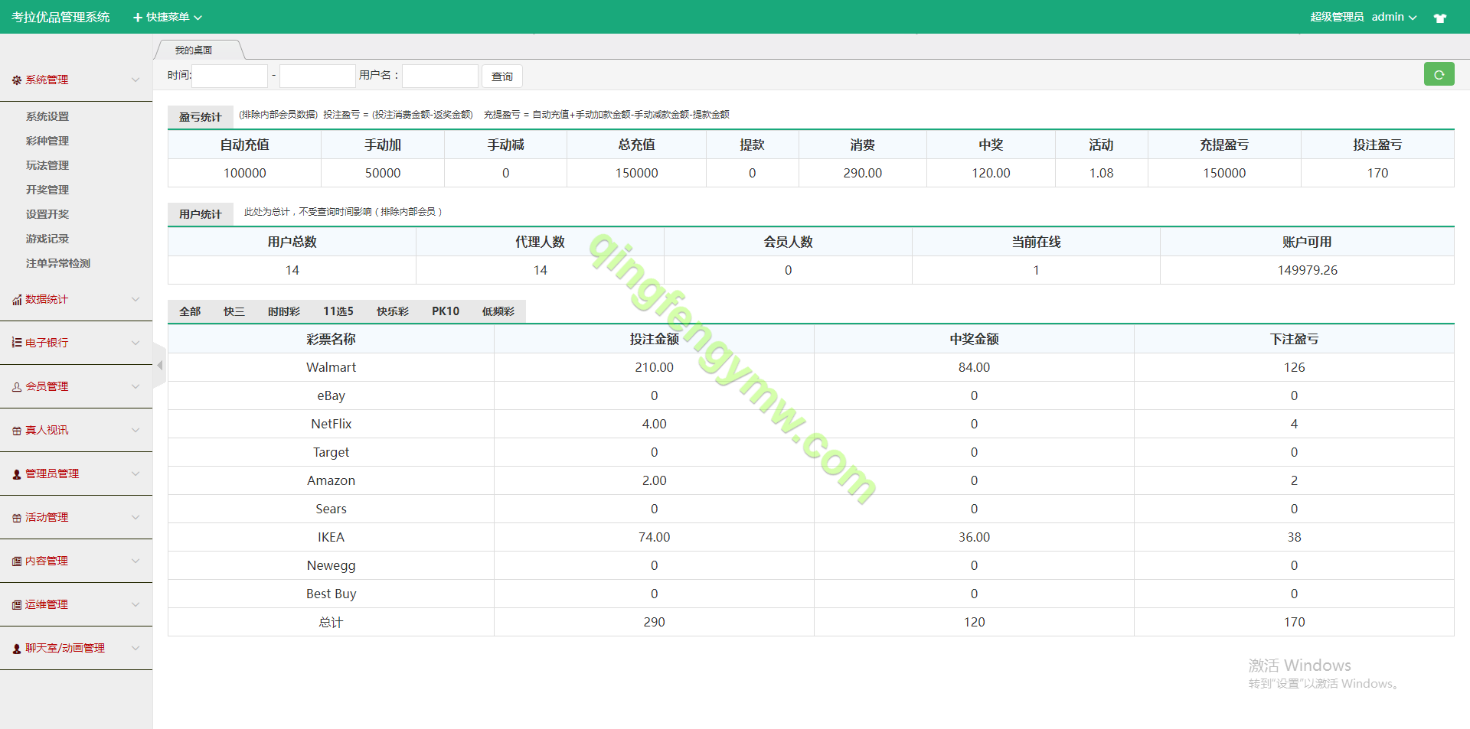Click the list icon beside 电子银行

pos(16,343)
